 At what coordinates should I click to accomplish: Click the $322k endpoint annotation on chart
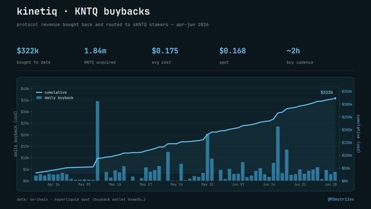tap(327, 92)
